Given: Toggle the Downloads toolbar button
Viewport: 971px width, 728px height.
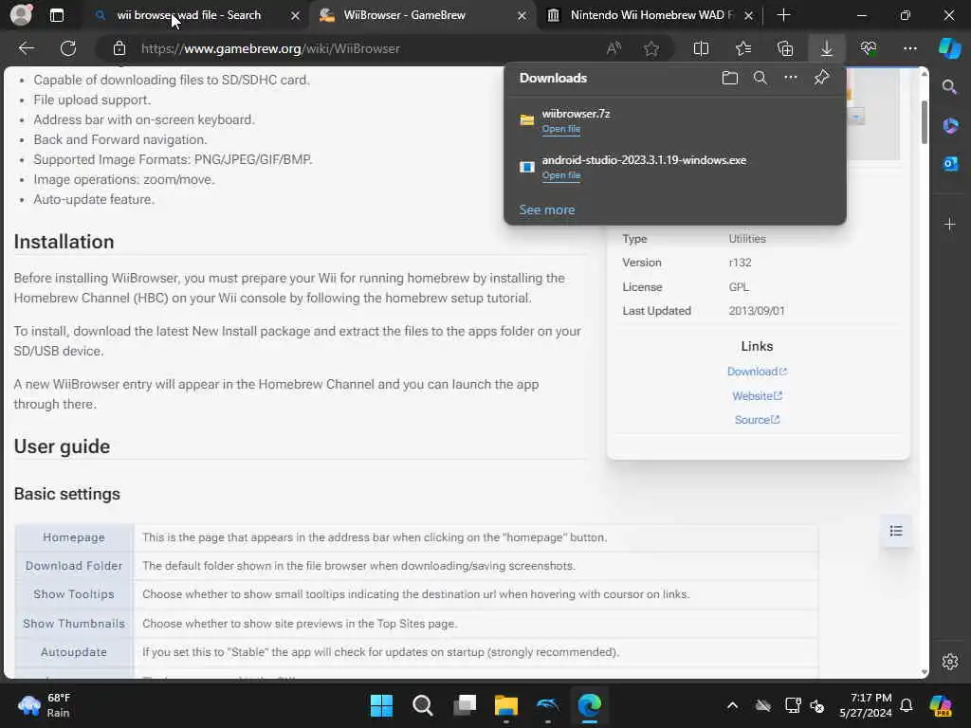Looking at the screenshot, I should coord(827,48).
